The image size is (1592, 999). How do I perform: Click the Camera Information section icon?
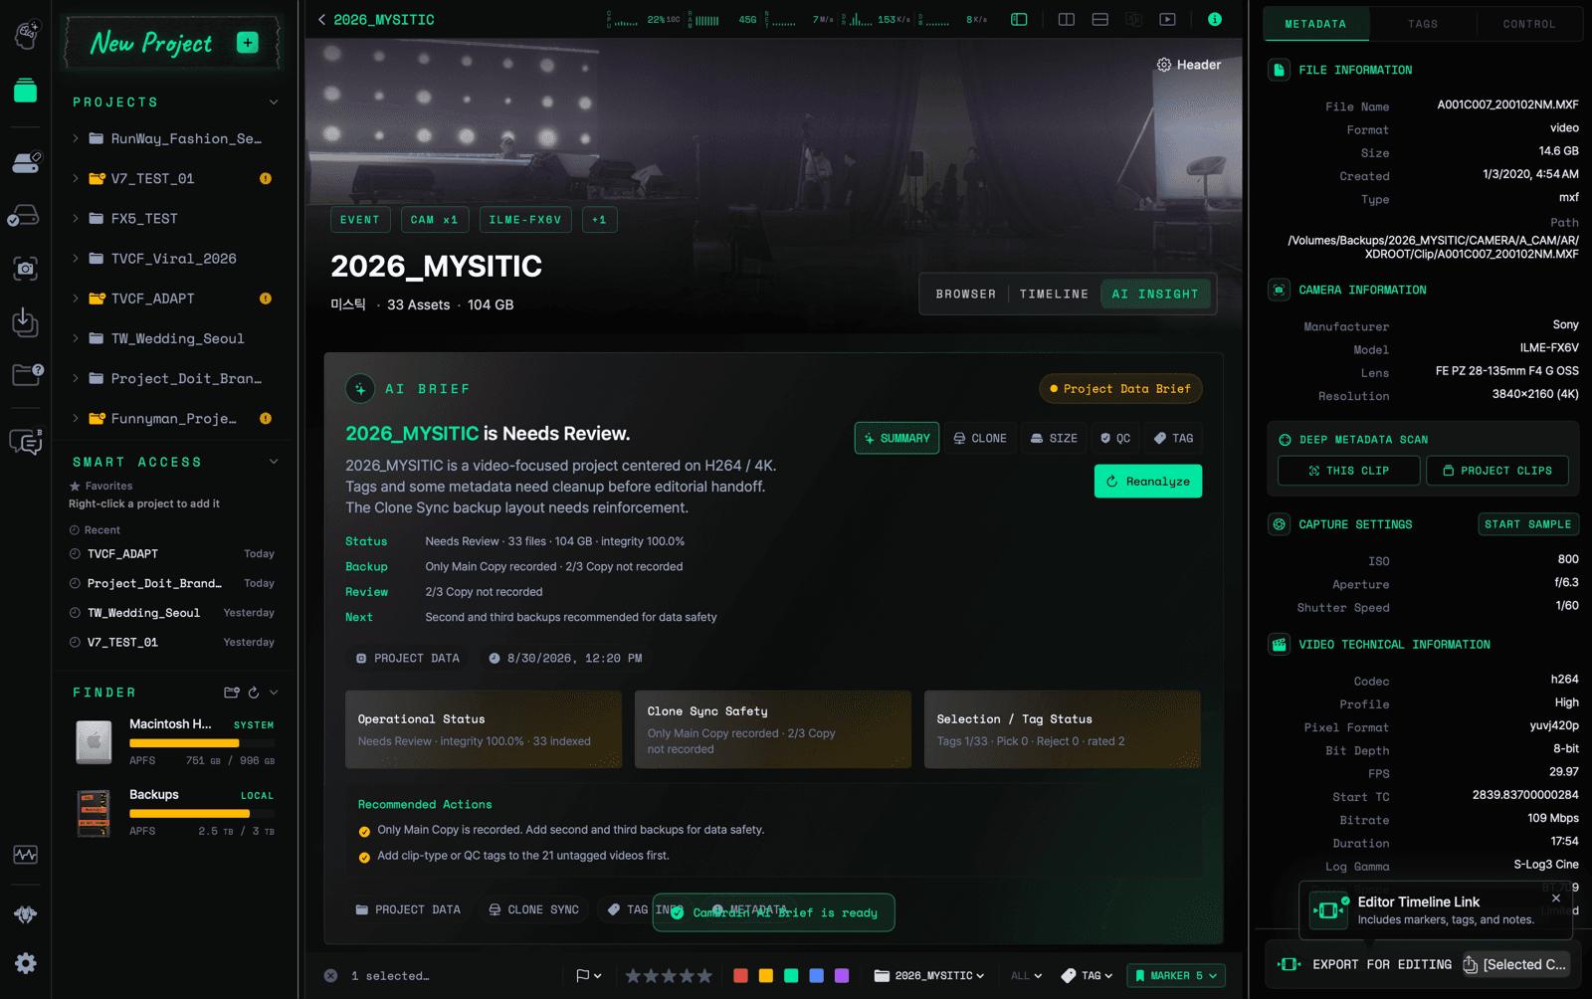tap(1280, 290)
